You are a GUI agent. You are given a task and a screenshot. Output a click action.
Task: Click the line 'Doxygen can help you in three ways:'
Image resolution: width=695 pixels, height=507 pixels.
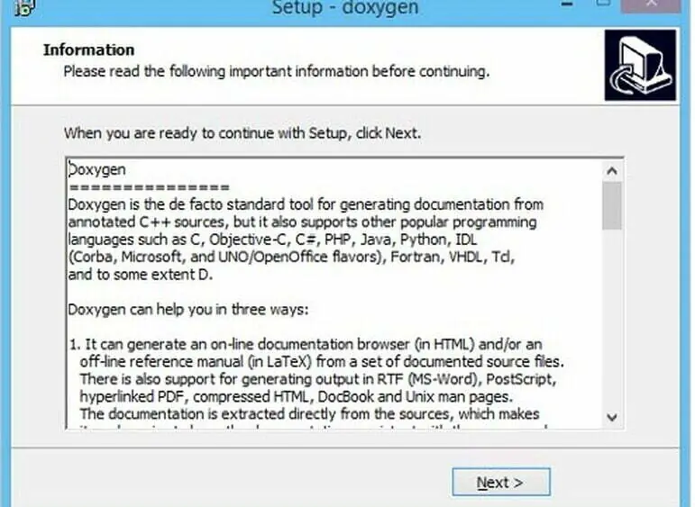pos(187,309)
